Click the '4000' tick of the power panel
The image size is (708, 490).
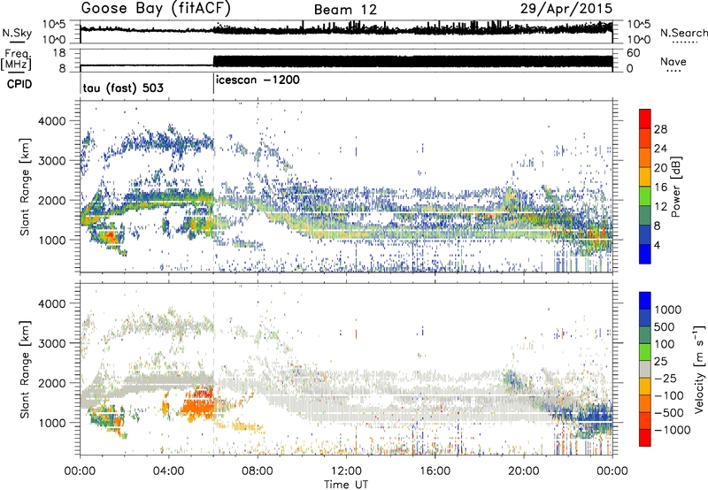(x=51, y=121)
